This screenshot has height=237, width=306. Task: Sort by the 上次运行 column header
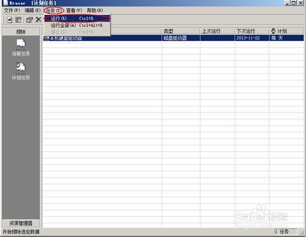click(217, 31)
